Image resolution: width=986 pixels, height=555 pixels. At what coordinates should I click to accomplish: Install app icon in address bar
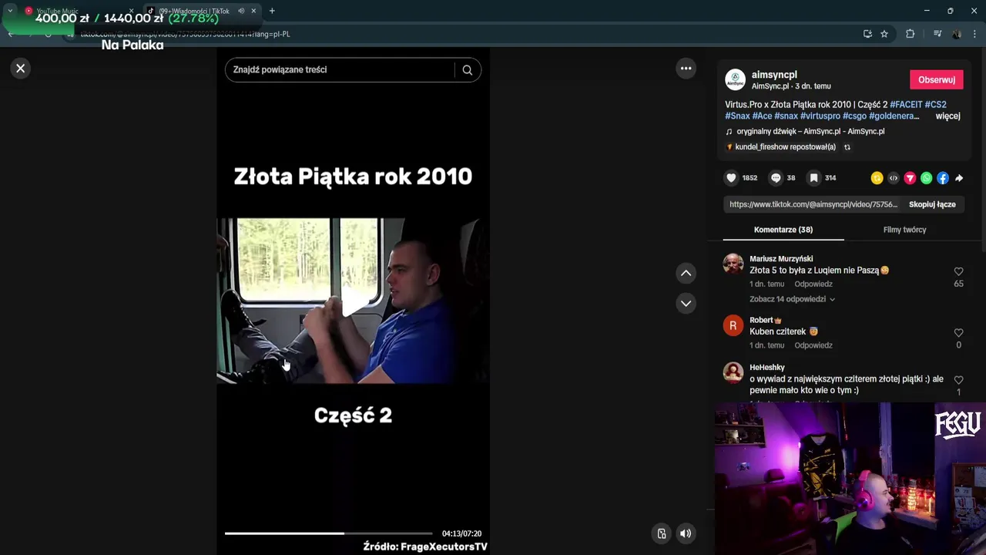click(867, 34)
